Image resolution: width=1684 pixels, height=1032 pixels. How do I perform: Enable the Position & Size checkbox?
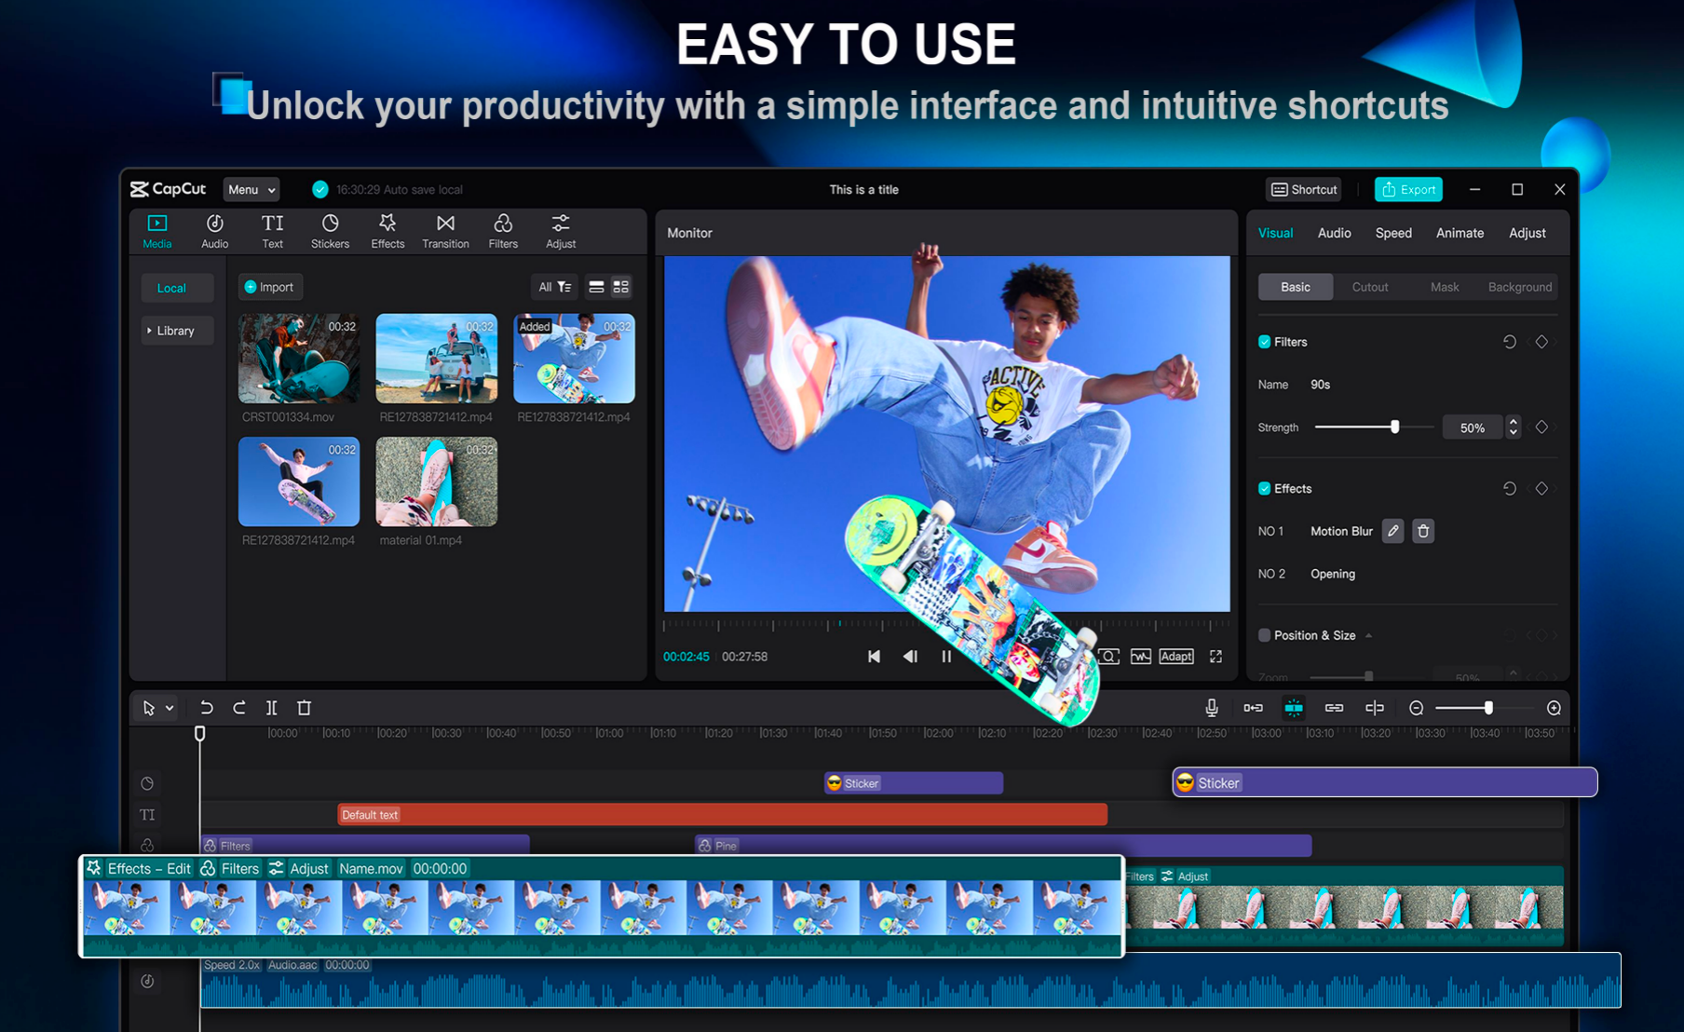point(1264,635)
